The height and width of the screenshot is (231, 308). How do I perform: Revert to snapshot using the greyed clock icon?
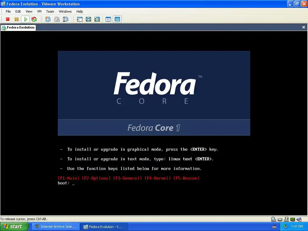pos(57,19)
